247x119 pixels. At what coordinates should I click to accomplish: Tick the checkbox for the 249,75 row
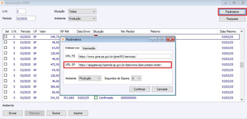point(6,37)
